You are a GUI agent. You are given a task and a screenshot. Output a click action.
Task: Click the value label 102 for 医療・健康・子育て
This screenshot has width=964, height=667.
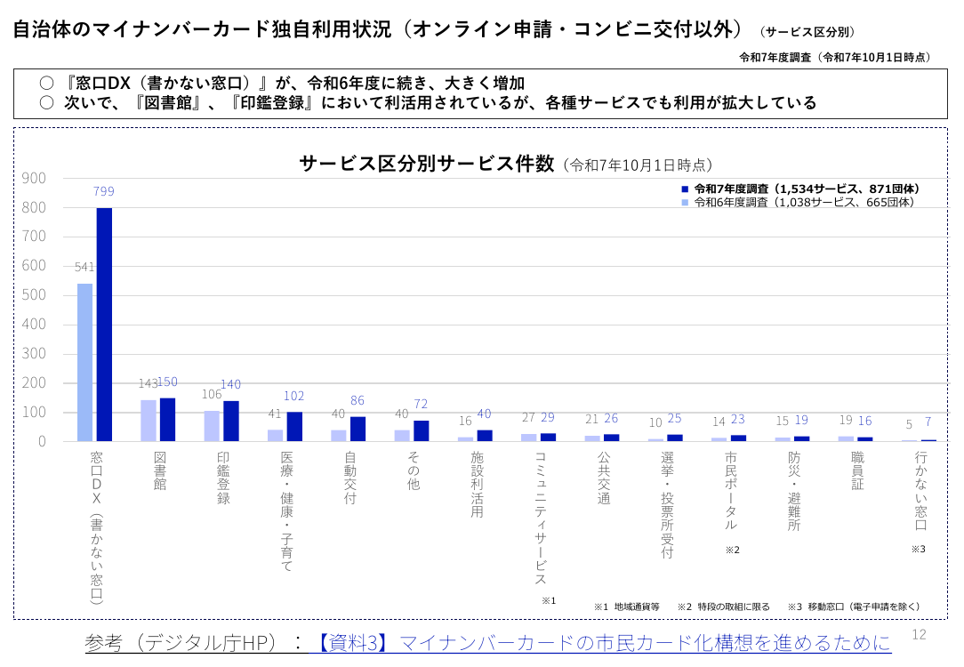[293, 396]
